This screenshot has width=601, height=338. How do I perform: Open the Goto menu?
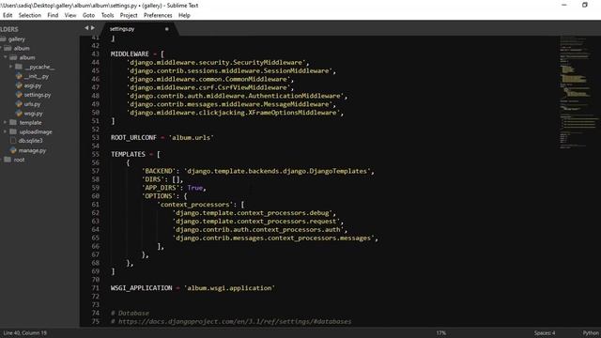[88, 15]
